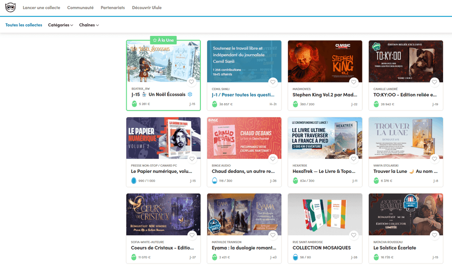Expand the Chaînes dropdown
The width and height of the screenshot is (452, 268).
coord(89,25)
